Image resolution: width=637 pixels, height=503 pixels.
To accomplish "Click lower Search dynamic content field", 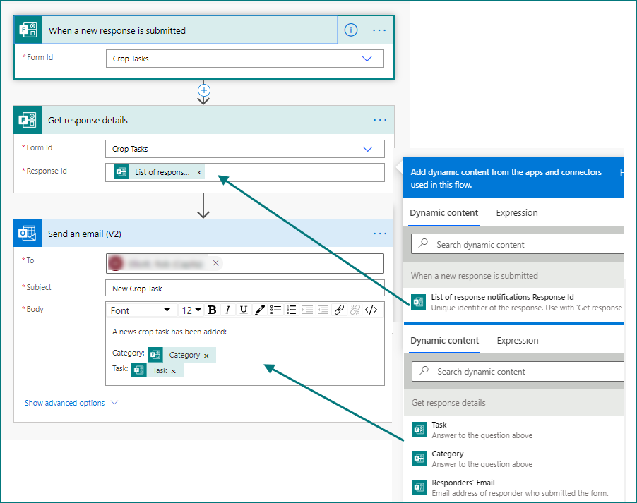I will point(518,372).
